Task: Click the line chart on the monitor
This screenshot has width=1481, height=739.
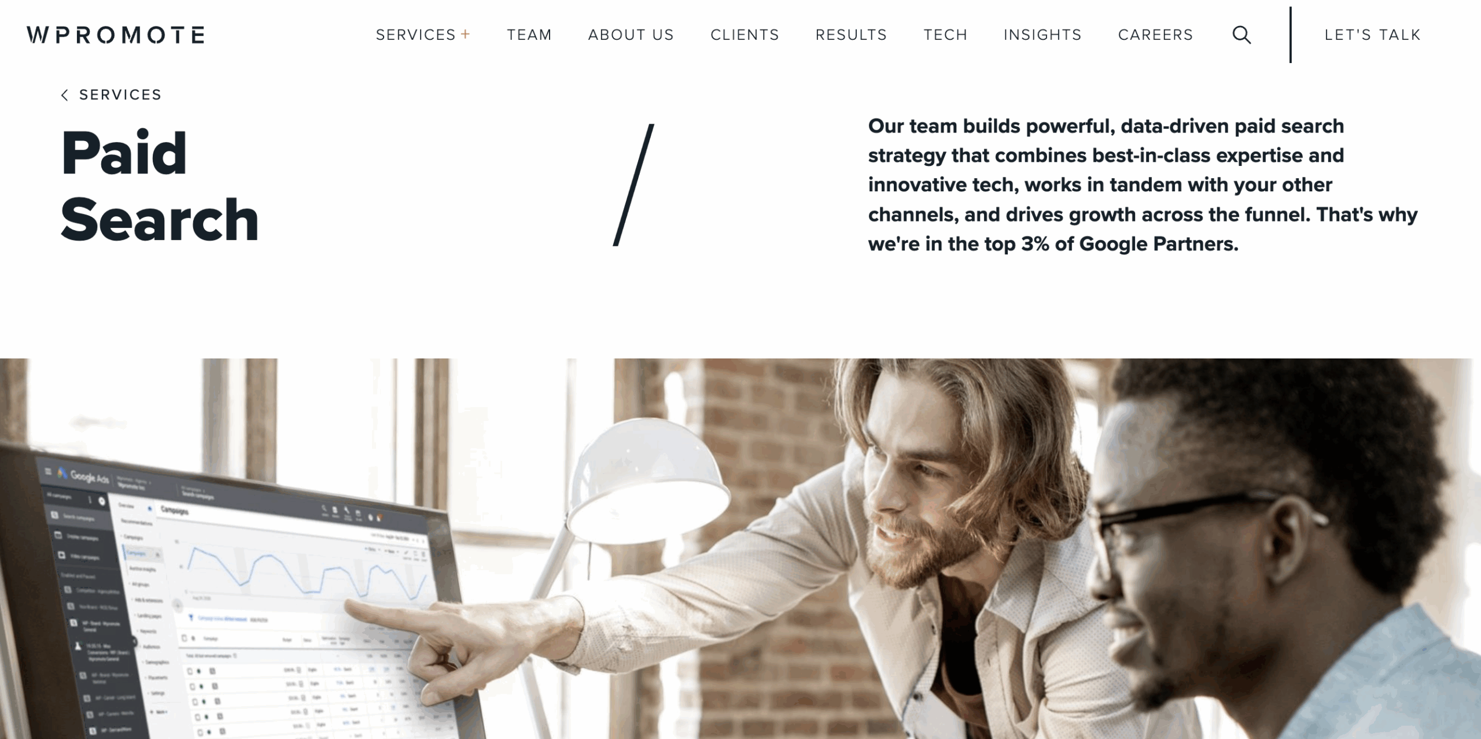Action: point(307,572)
